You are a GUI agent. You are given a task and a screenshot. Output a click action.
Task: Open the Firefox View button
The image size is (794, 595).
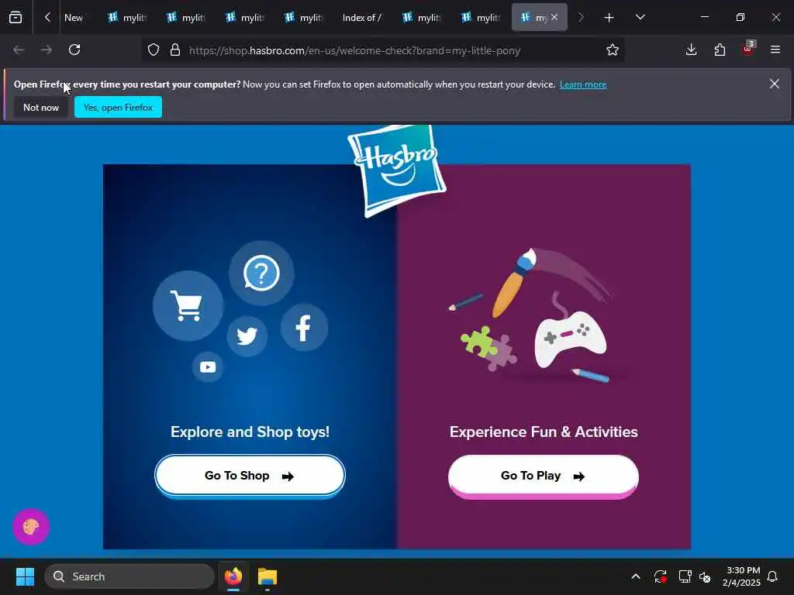point(16,17)
